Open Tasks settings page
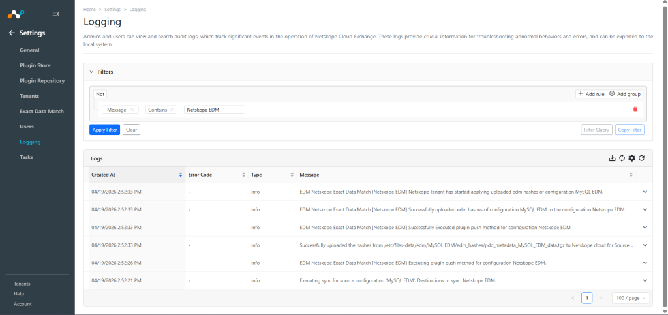 [x=26, y=158]
